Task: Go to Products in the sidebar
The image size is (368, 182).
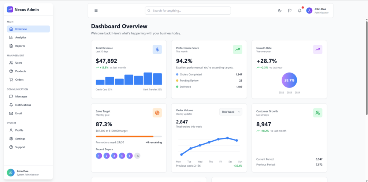Action: (29, 71)
